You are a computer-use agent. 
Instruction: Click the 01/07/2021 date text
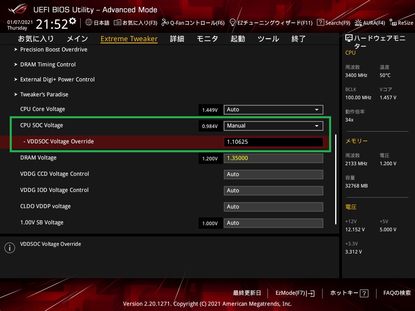(20, 22)
